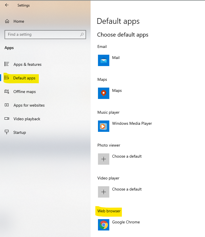The height and width of the screenshot is (237, 205).
Task: Click the Google Chrome icon
Action: 104,225
